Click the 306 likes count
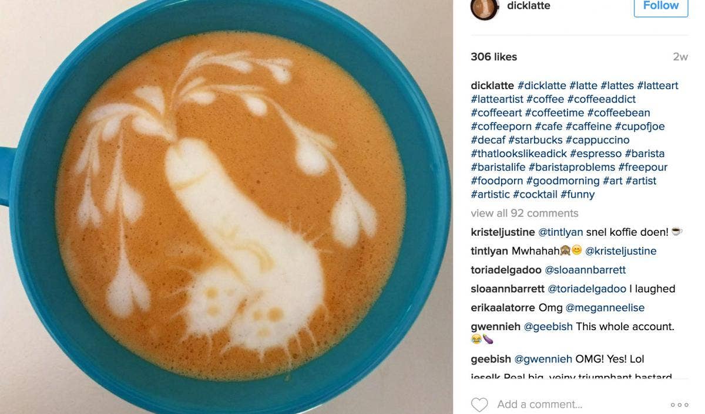 click(493, 57)
